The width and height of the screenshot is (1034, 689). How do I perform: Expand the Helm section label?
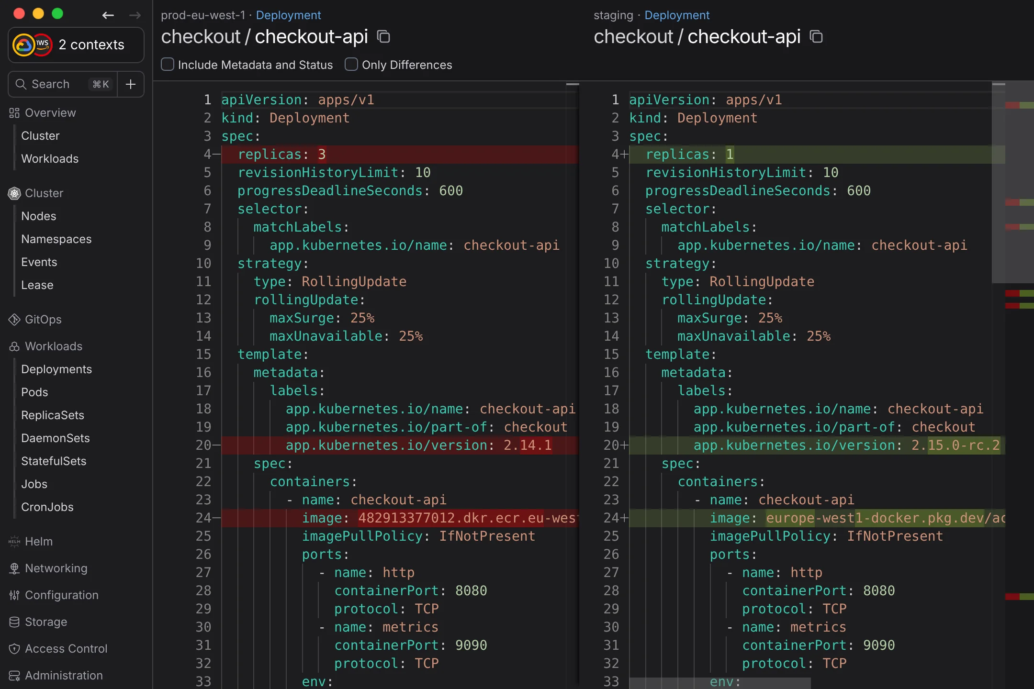tap(39, 542)
